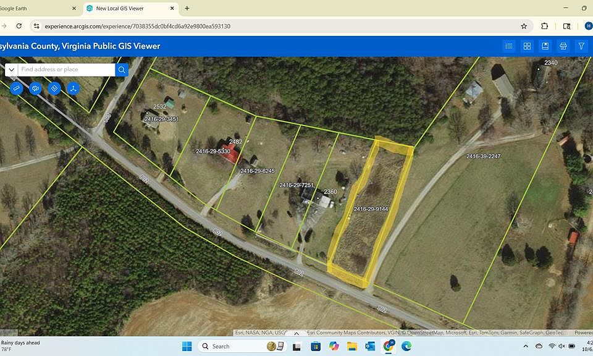Click address number 2532 on map

tap(159, 107)
